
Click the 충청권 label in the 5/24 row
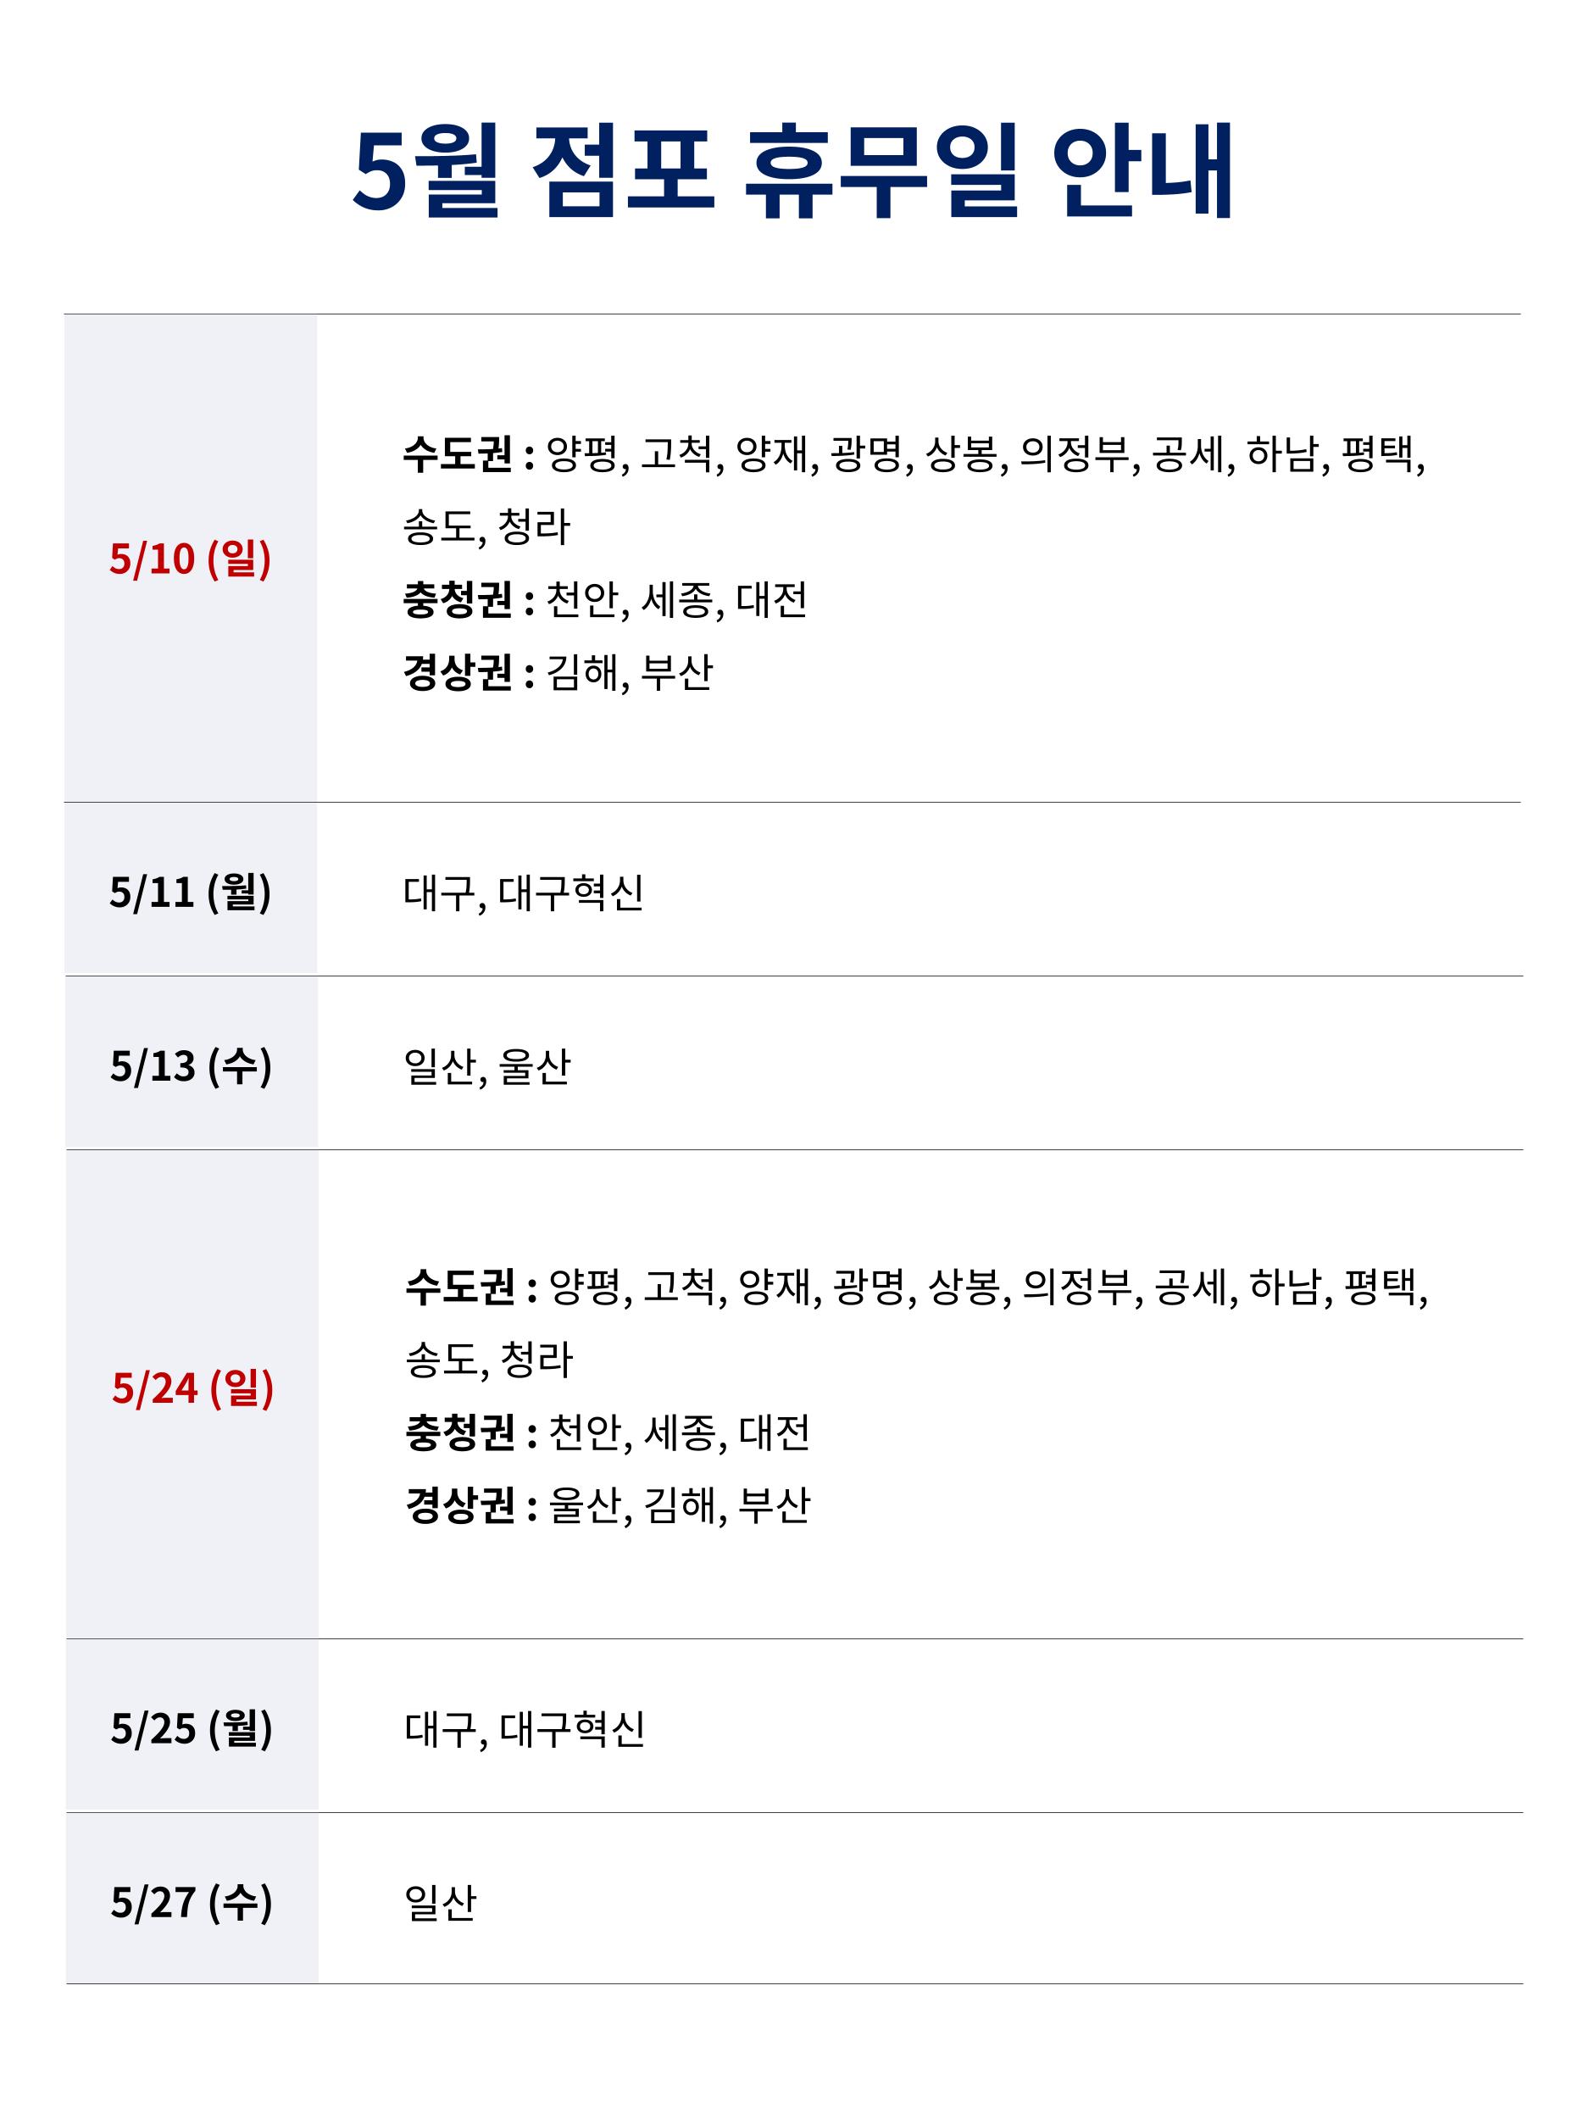(461, 1433)
